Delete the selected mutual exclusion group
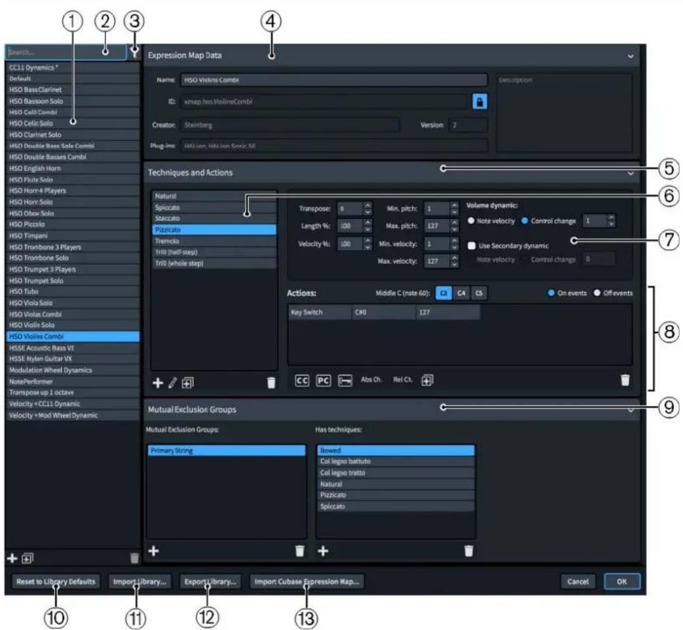 [x=300, y=551]
